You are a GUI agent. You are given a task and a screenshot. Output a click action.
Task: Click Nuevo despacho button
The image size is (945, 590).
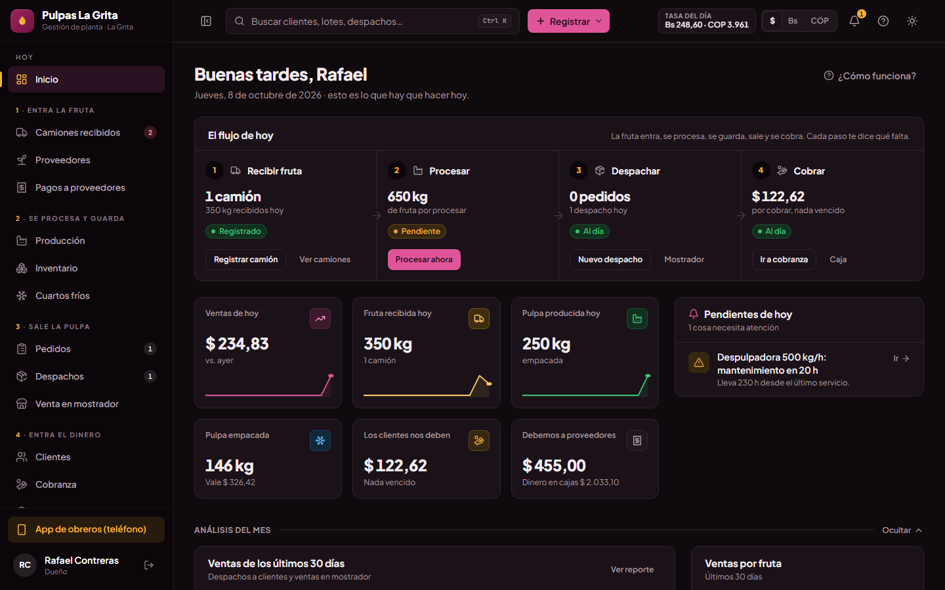pos(610,260)
